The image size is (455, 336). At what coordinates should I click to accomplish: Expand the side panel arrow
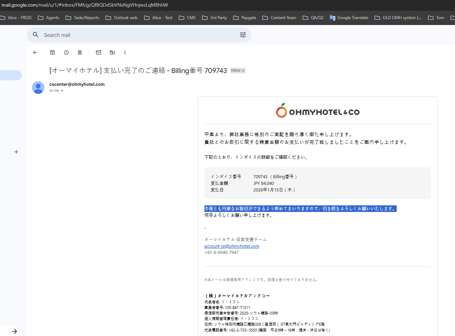14,331
